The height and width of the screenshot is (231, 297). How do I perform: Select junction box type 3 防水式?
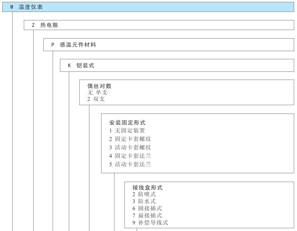[144, 201]
